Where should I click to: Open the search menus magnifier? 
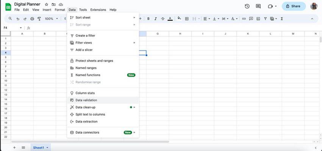click(x=10, y=19)
